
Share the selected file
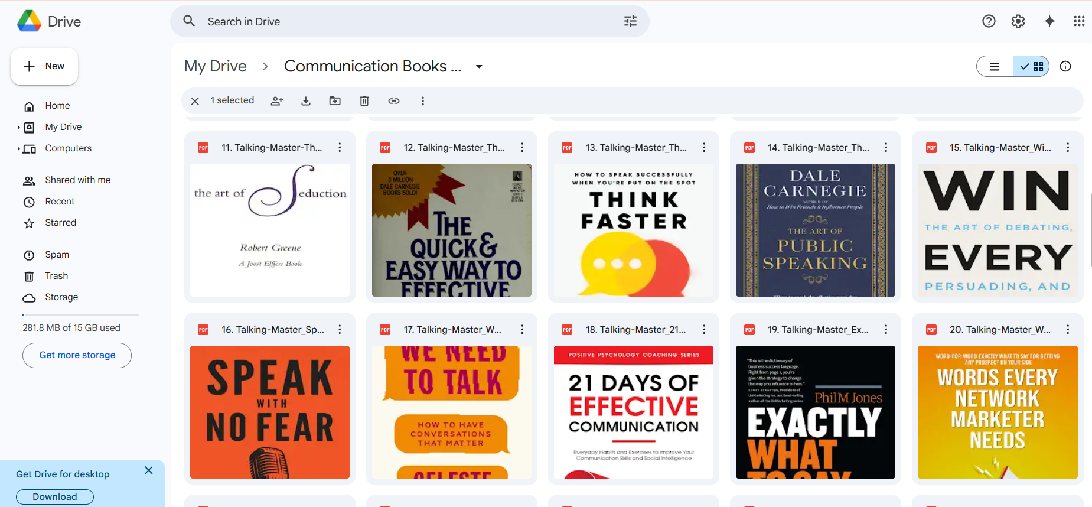(277, 101)
